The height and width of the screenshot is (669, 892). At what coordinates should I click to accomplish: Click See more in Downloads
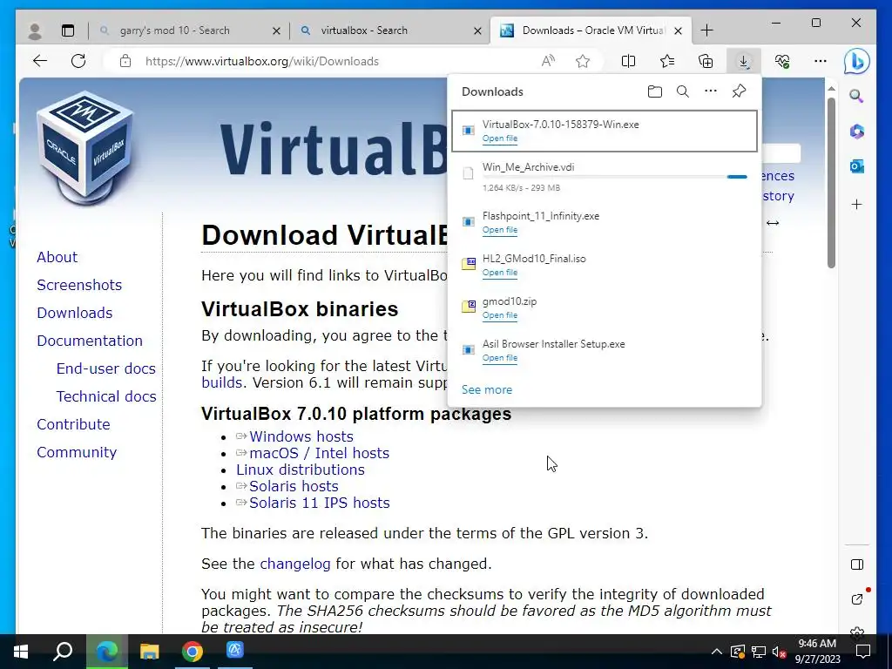pyautogui.click(x=487, y=389)
